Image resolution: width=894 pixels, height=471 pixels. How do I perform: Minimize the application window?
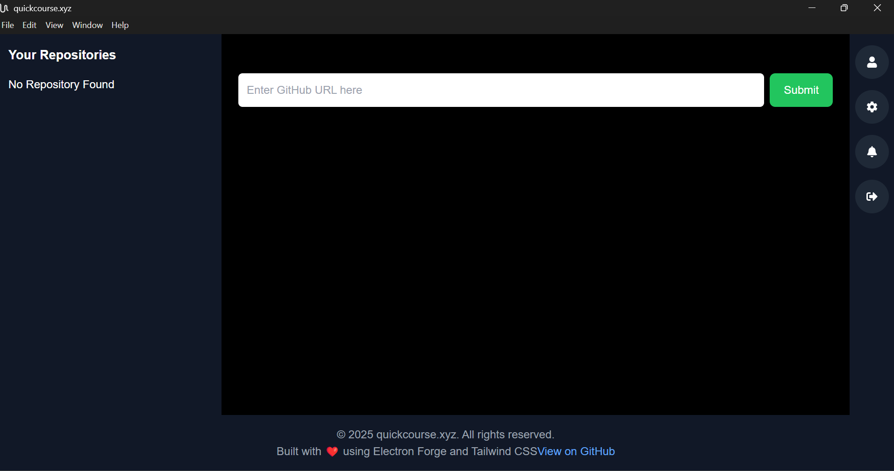(812, 8)
